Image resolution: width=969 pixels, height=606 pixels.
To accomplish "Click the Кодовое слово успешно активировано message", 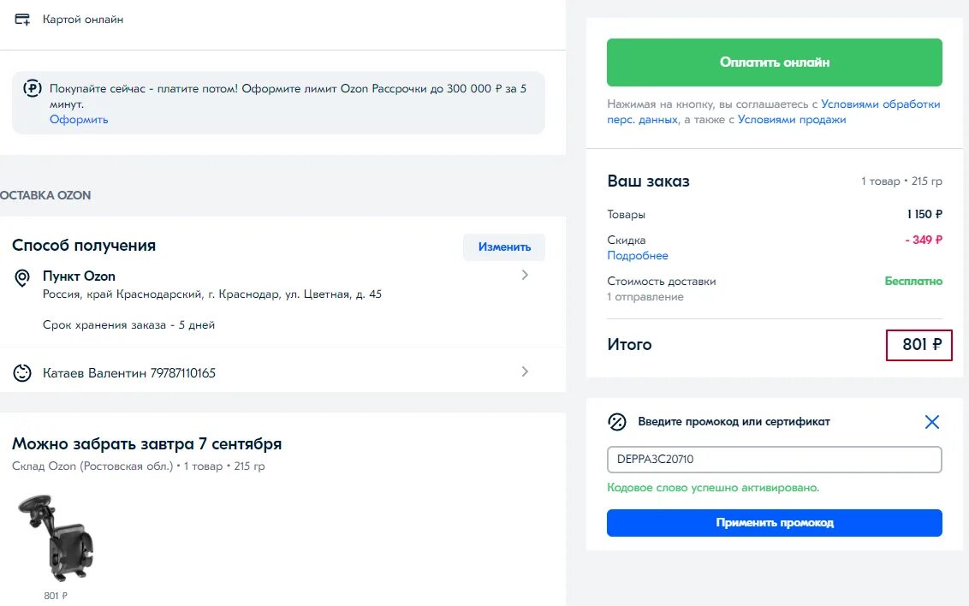I will tap(713, 488).
